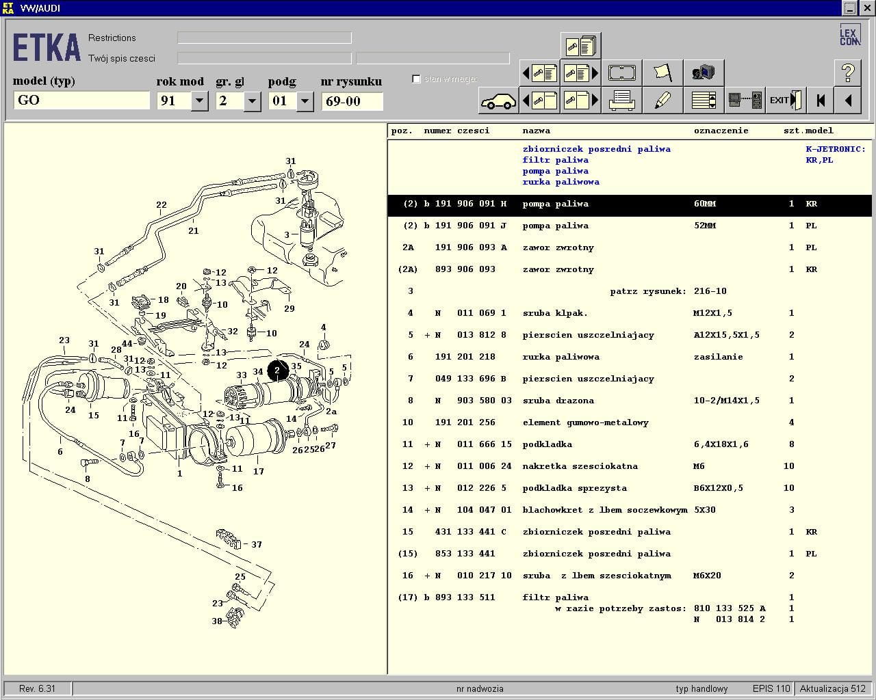Select row 013 812 8 pierscien uszczelniajacy

tap(630, 335)
